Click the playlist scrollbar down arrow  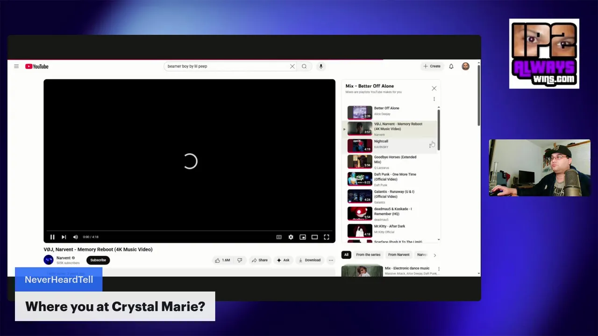439,240
